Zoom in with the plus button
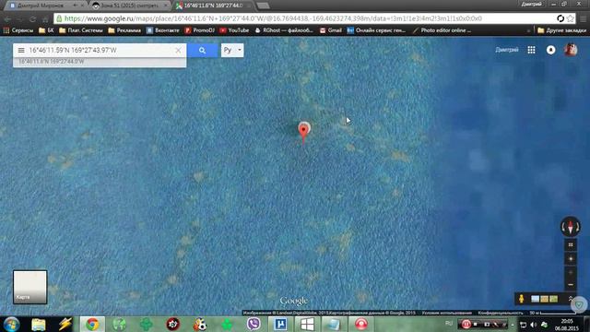The image size is (590, 332). pos(571,272)
